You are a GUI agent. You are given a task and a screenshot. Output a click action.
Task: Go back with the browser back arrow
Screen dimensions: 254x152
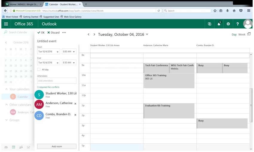click(5, 11)
